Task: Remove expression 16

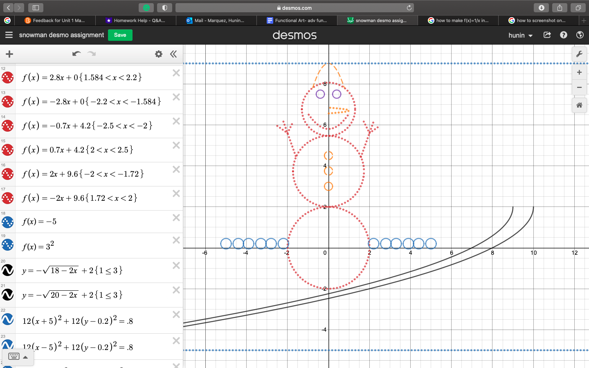Action: (176, 169)
